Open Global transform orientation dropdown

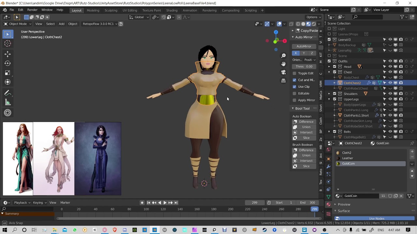[139, 17]
